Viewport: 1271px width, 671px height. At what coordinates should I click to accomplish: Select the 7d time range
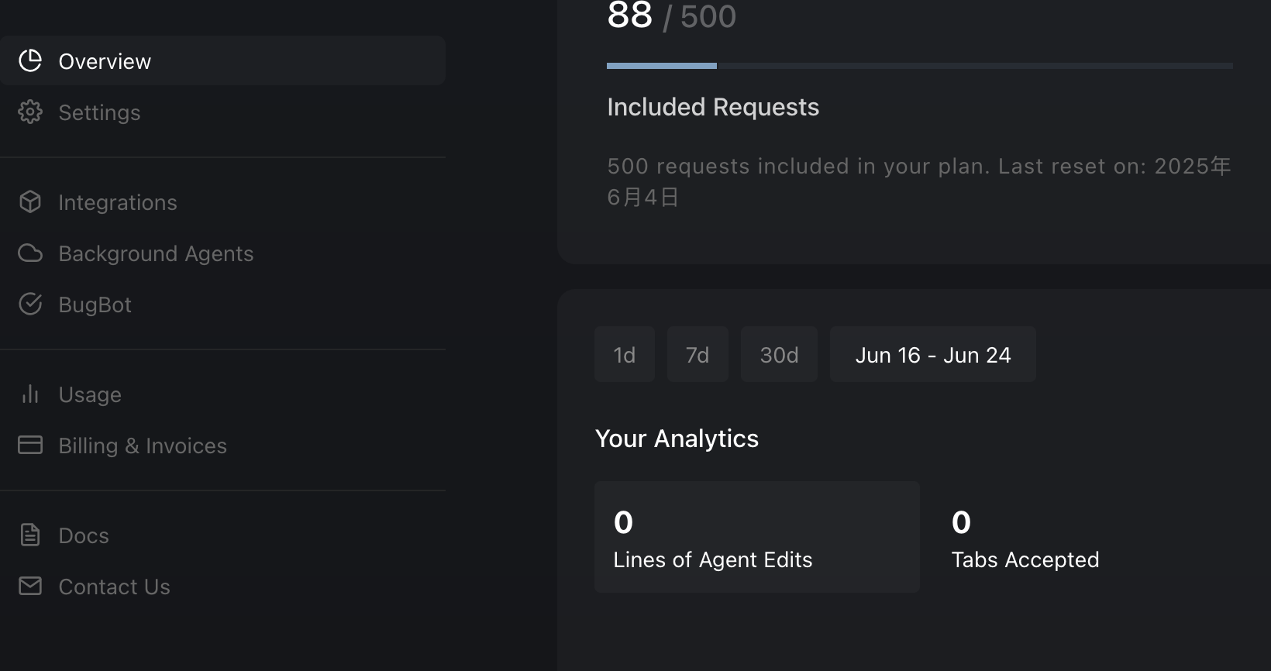697,354
